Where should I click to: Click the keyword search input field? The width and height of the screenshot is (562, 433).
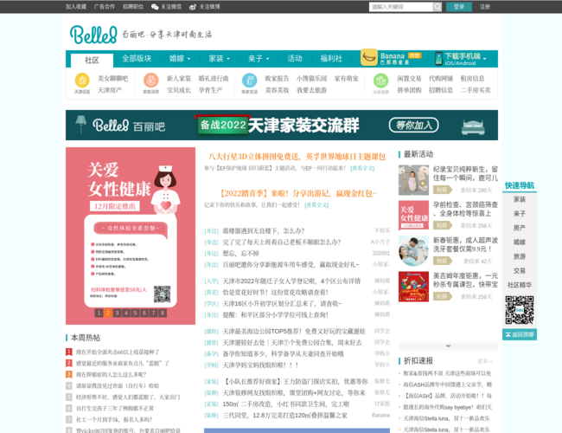[401, 7]
